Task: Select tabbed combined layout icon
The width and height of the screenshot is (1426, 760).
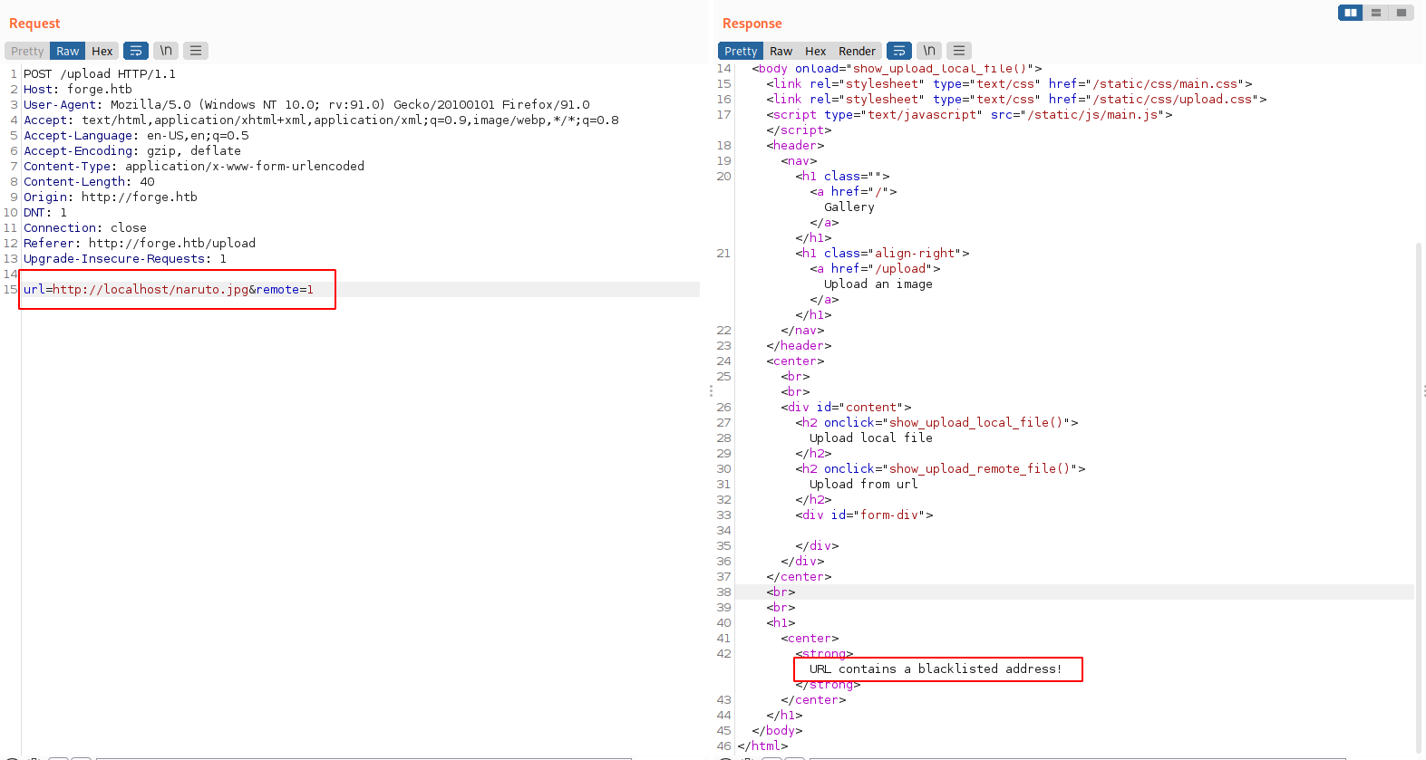Action: tap(1402, 13)
